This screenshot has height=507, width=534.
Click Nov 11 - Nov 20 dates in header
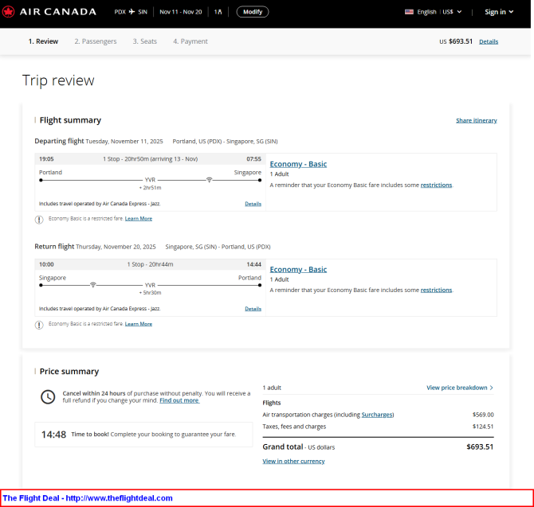(x=180, y=12)
